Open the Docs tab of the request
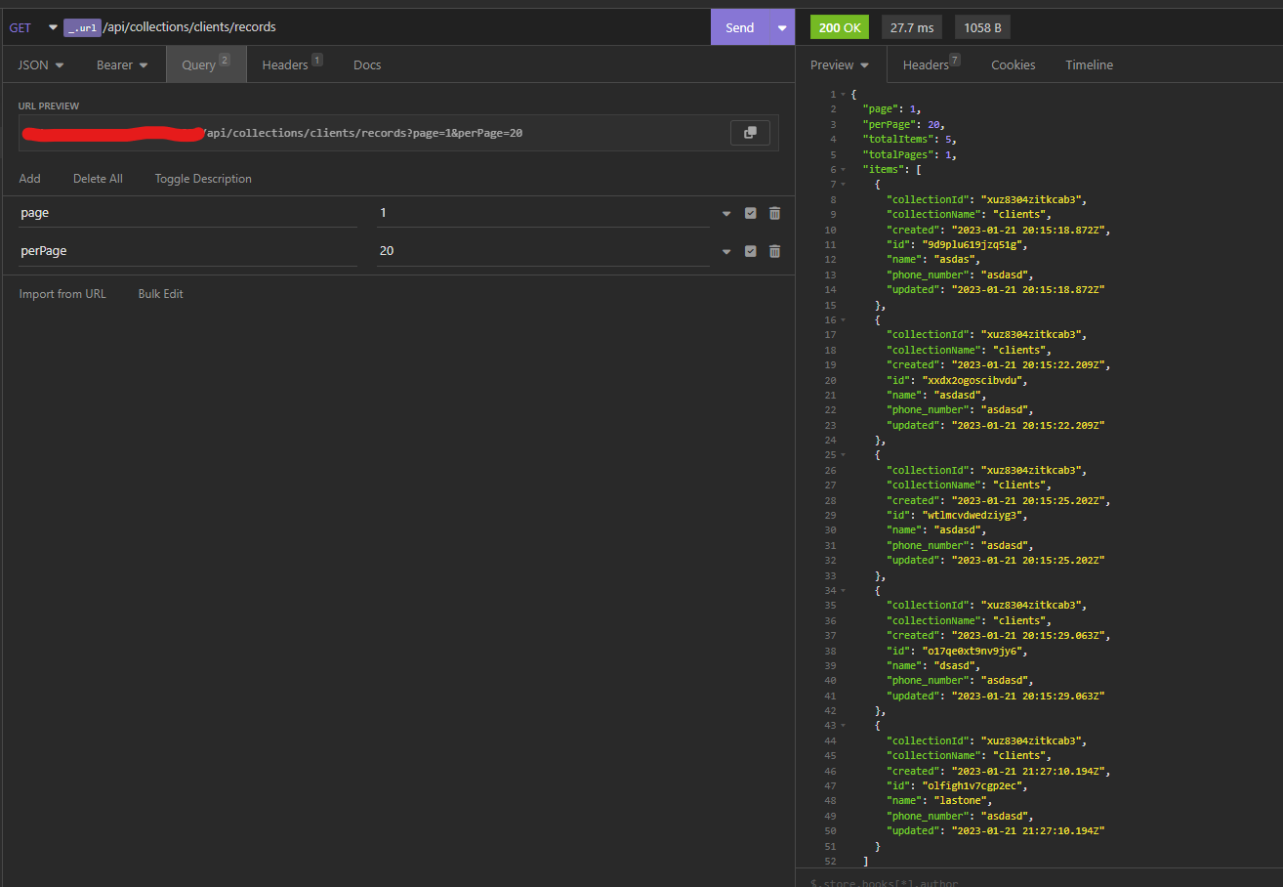1283x887 pixels. pos(367,64)
